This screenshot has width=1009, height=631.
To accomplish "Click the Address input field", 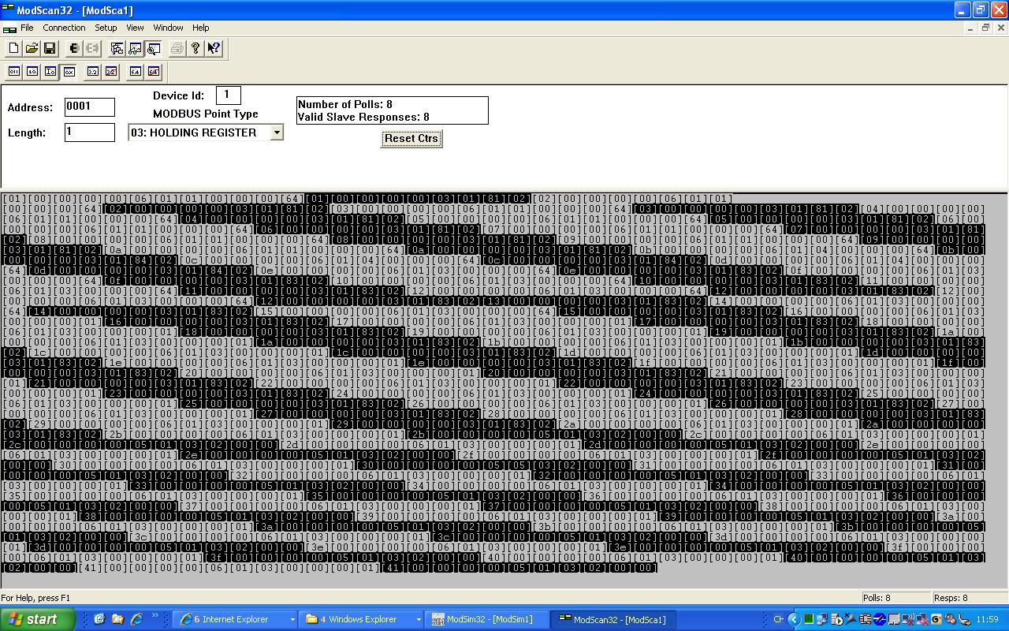I will tap(90, 106).
